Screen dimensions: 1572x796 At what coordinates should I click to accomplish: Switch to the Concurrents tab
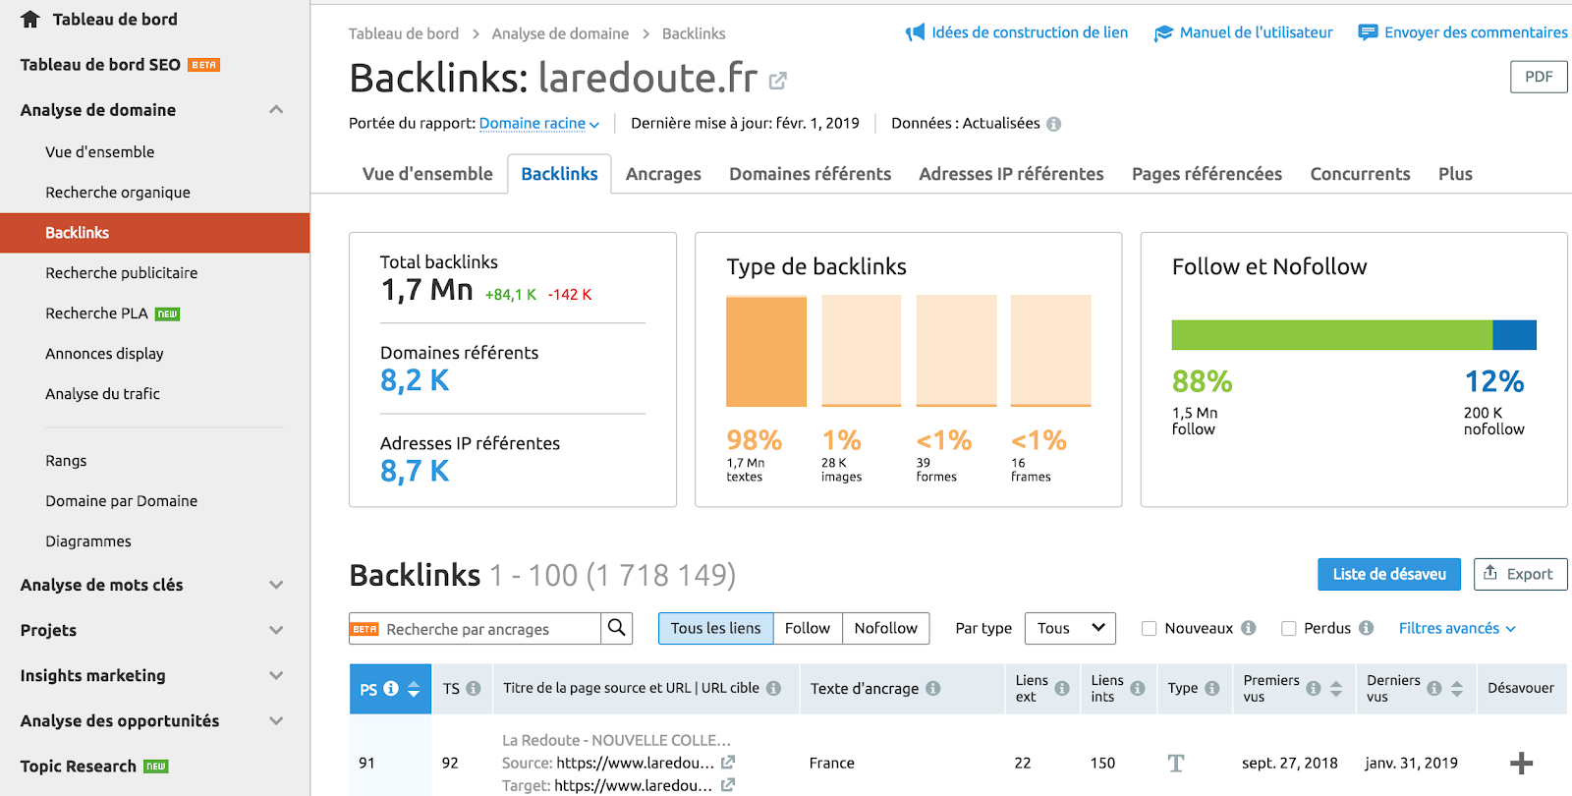(x=1360, y=174)
